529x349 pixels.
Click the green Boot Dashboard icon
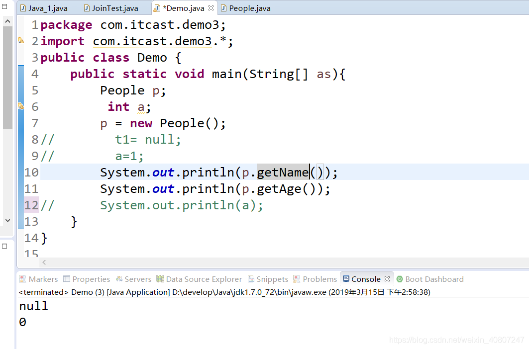399,279
